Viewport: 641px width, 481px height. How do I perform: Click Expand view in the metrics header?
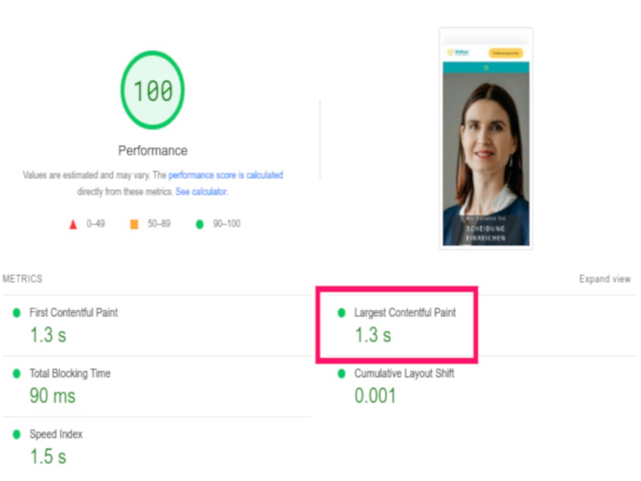(x=604, y=279)
